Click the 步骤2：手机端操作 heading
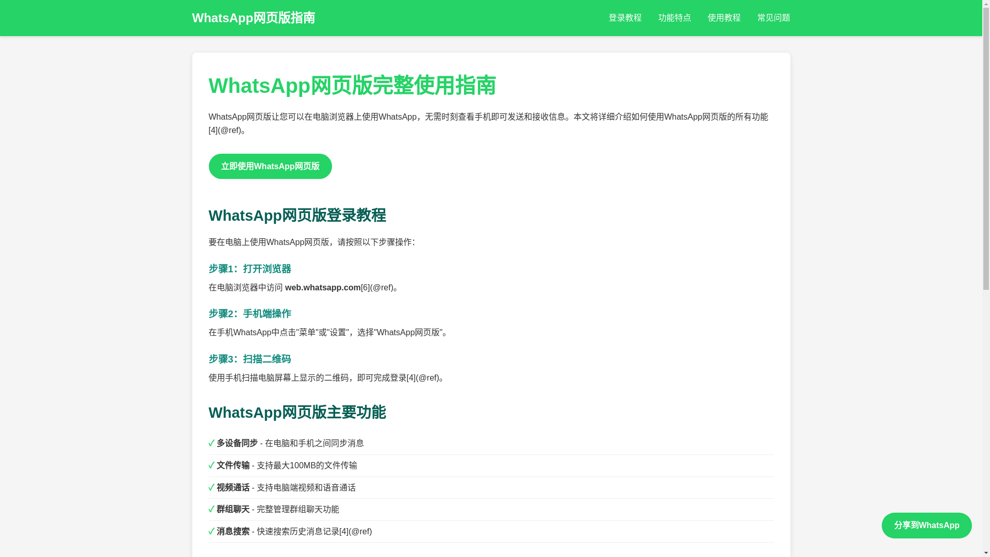 (250, 314)
